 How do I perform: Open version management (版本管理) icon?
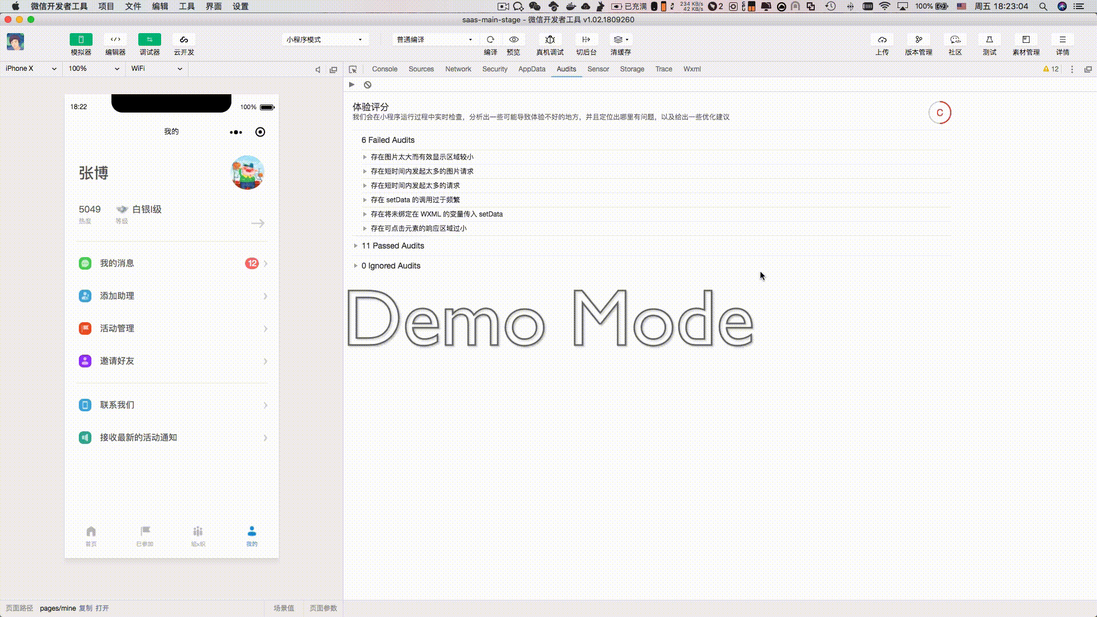(918, 39)
